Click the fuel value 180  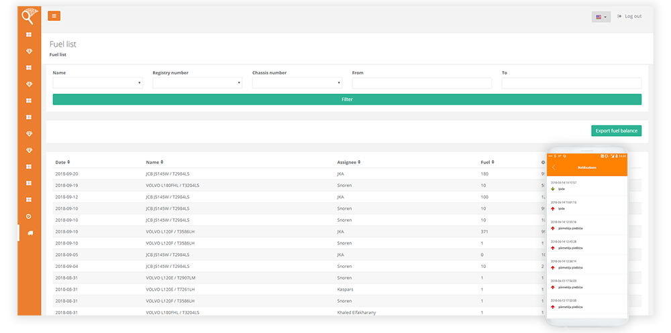pos(484,174)
